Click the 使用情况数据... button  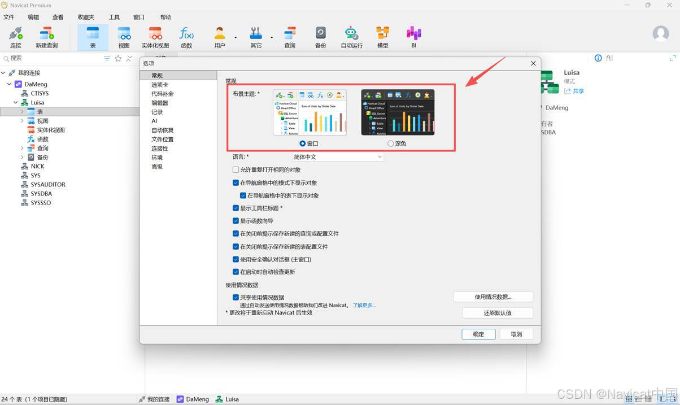493,297
